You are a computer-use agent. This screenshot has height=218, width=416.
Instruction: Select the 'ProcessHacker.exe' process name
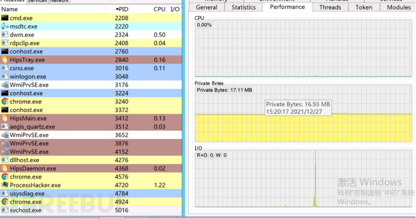pyautogui.click(x=36, y=185)
